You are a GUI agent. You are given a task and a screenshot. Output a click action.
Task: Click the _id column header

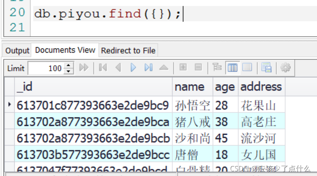click(x=93, y=87)
